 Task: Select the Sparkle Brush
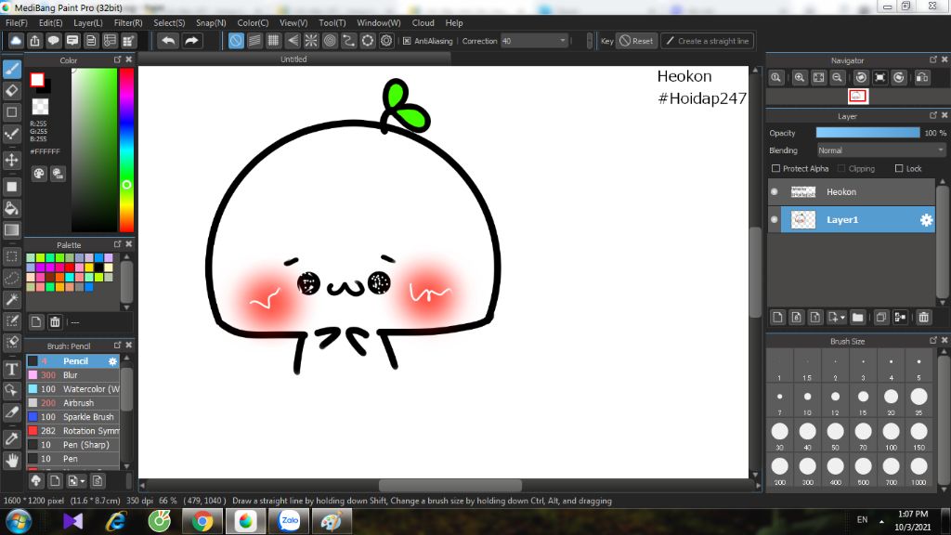pos(72,417)
